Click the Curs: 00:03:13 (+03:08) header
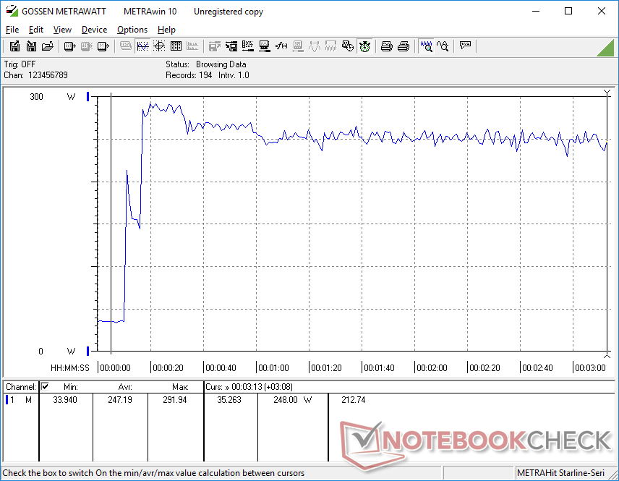 point(249,387)
